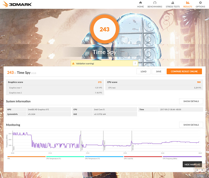Click the Graphics test 1 row

click(55, 88)
